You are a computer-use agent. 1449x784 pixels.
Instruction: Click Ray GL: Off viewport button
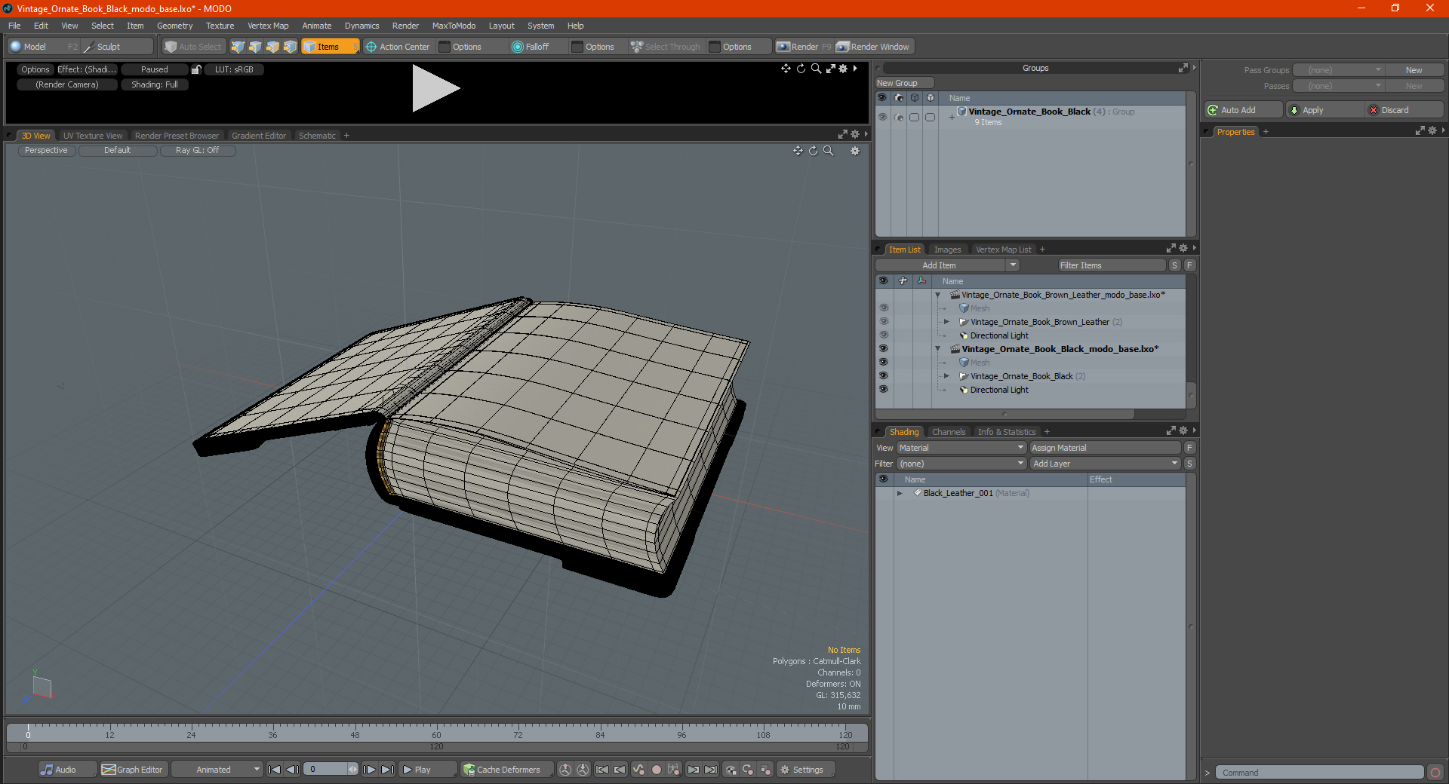click(198, 151)
